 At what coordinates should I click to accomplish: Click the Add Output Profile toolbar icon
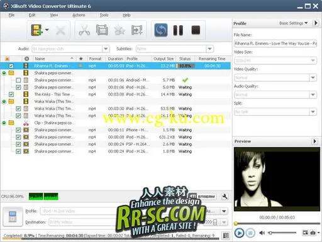pyautogui.click(x=137, y=30)
